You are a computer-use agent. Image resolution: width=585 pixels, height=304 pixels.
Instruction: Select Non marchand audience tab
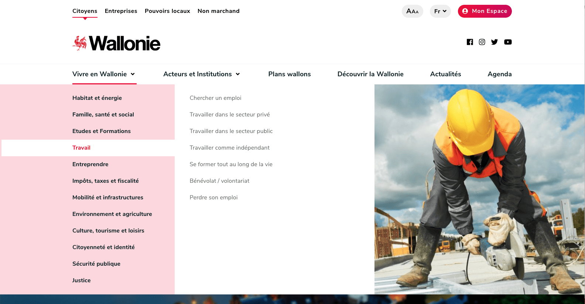(x=218, y=11)
